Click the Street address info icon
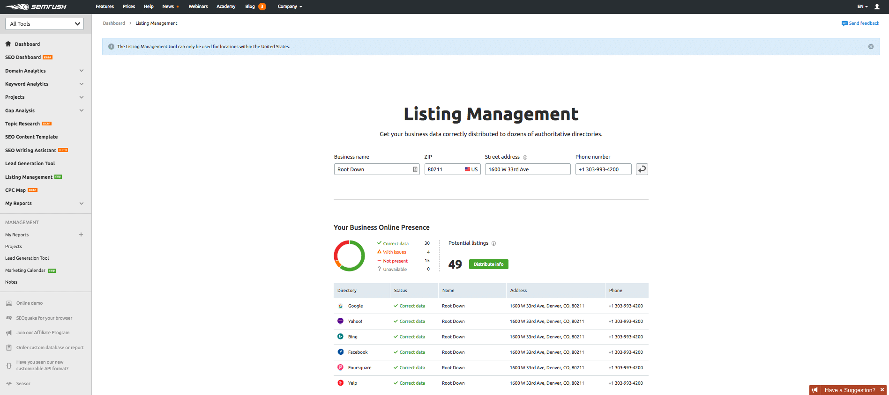Image resolution: width=889 pixels, height=395 pixels. click(525, 157)
